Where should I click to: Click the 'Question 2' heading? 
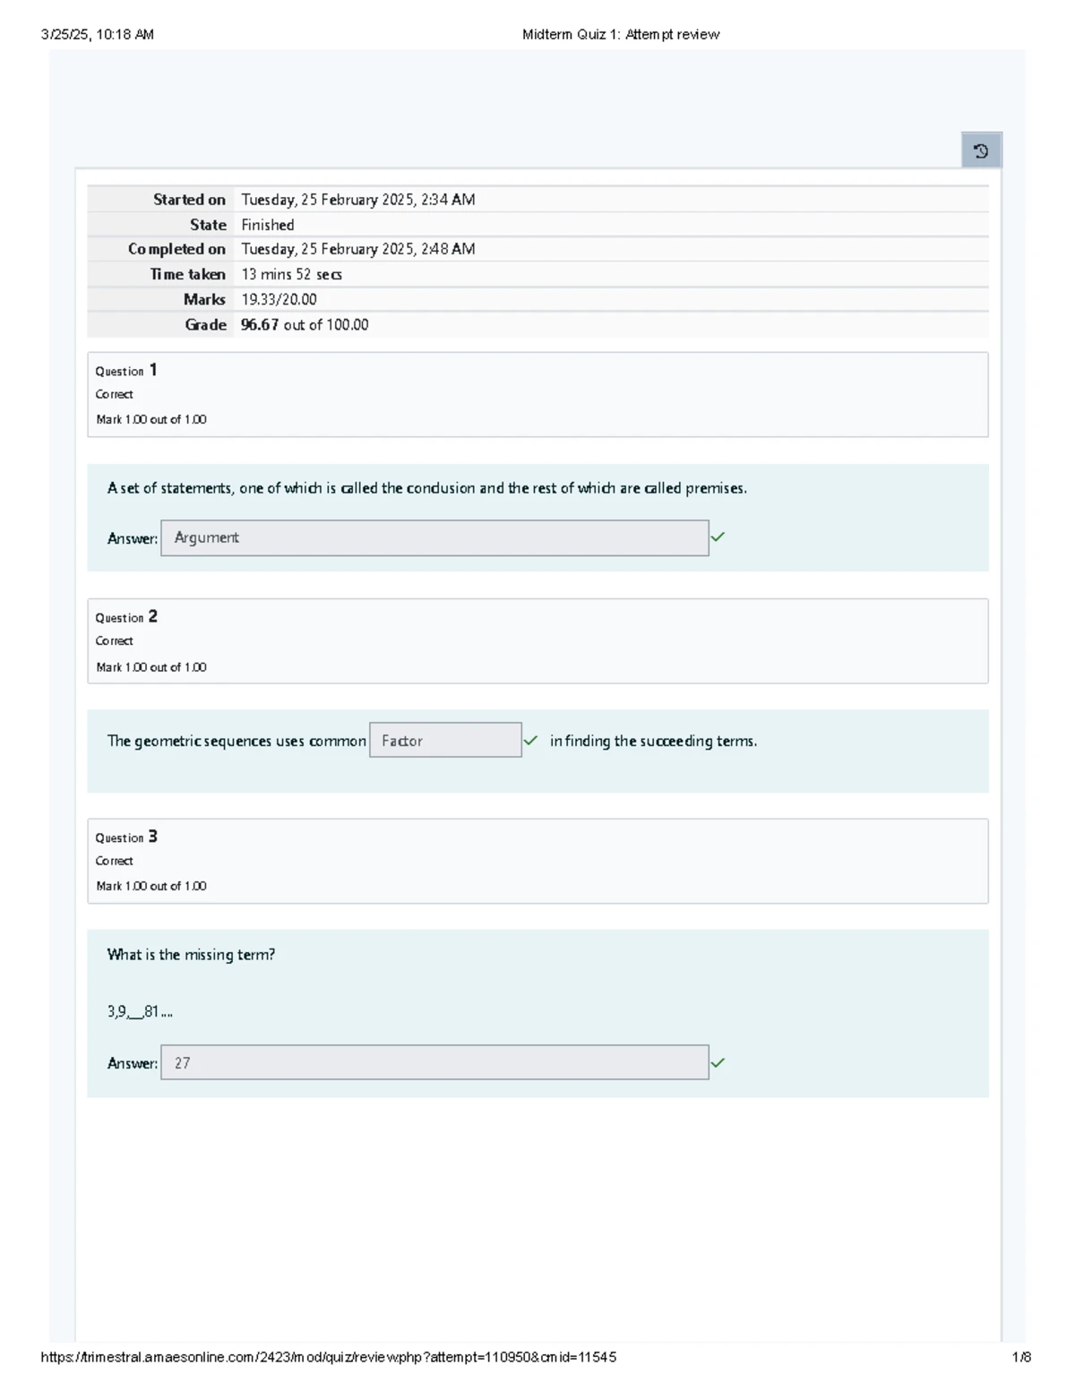pos(126,617)
